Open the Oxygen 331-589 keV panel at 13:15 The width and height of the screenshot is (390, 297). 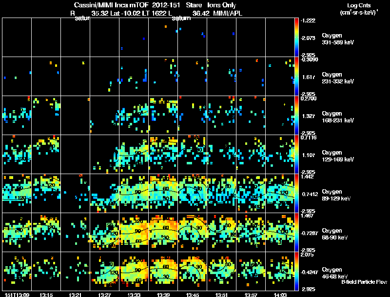click(x=46, y=38)
